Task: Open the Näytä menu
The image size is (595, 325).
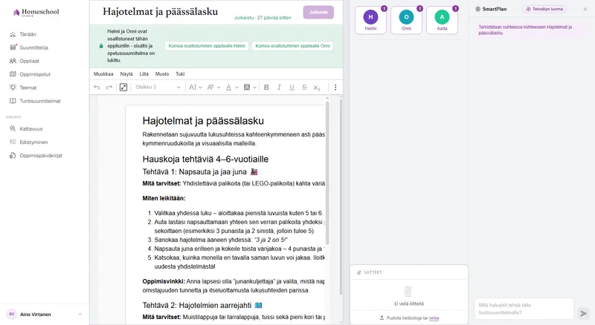Action: point(126,74)
